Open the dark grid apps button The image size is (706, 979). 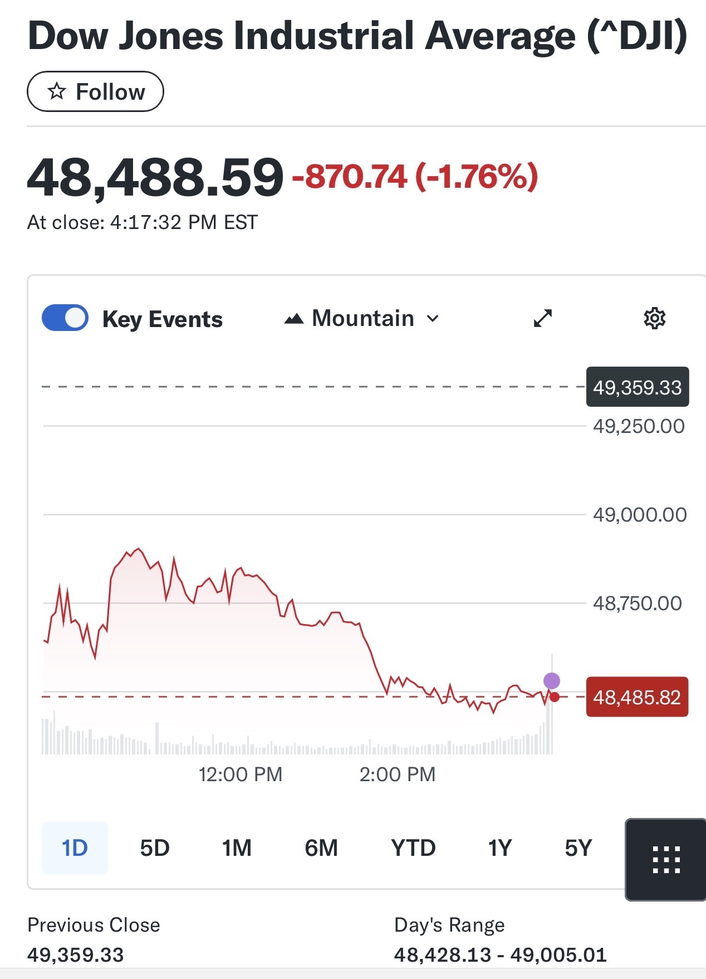(x=666, y=859)
